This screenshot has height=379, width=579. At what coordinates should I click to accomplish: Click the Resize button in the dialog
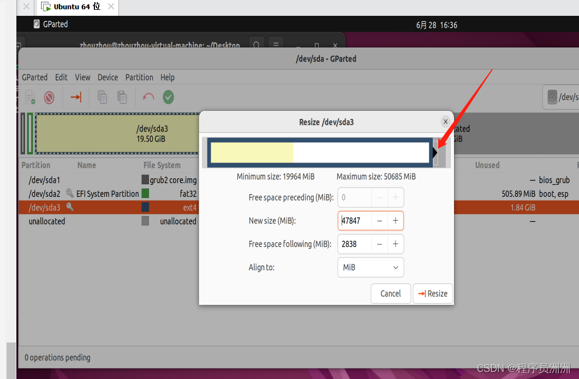(x=433, y=293)
